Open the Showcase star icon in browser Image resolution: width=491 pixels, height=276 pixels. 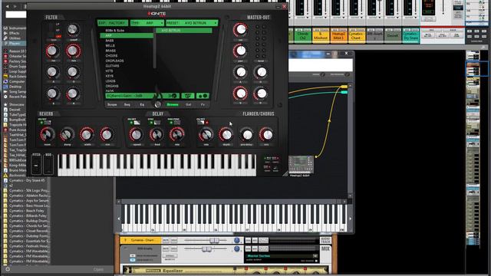(5, 104)
